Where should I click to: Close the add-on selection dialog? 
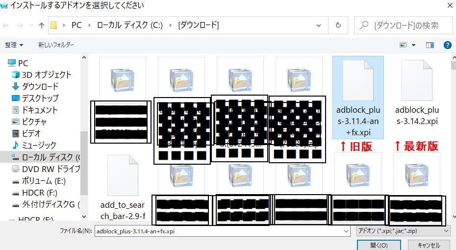450,5
